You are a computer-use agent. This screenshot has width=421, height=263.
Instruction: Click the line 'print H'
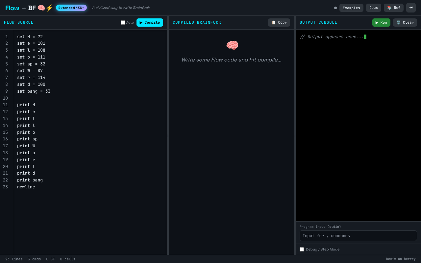click(x=26, y=105)
